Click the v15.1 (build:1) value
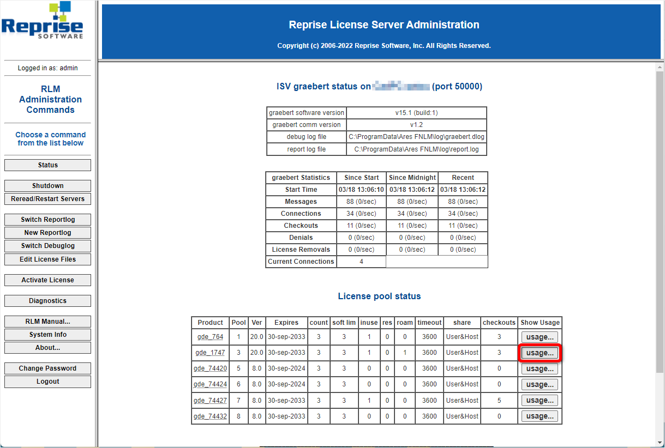This screenshot has height=448, width=665. pyautogui.click(x=416, y=113)
